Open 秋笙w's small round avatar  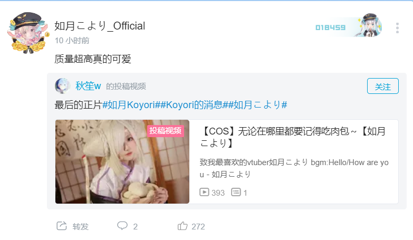[62, 85]
